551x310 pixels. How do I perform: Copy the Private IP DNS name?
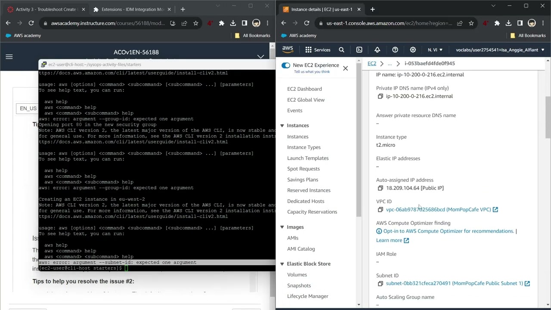point(380,96)
